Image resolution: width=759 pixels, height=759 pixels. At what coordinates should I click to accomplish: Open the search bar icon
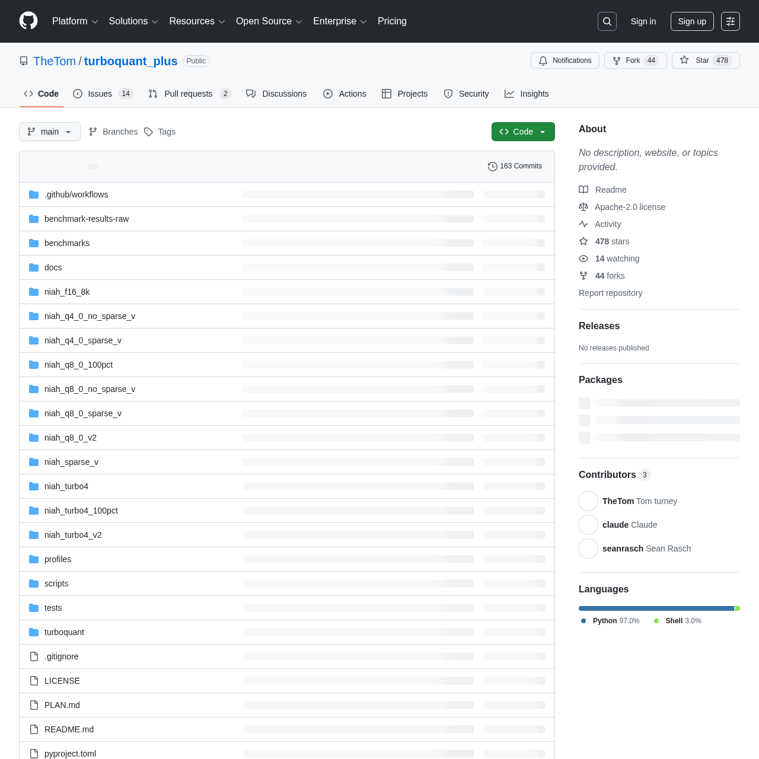coord(607,21)
